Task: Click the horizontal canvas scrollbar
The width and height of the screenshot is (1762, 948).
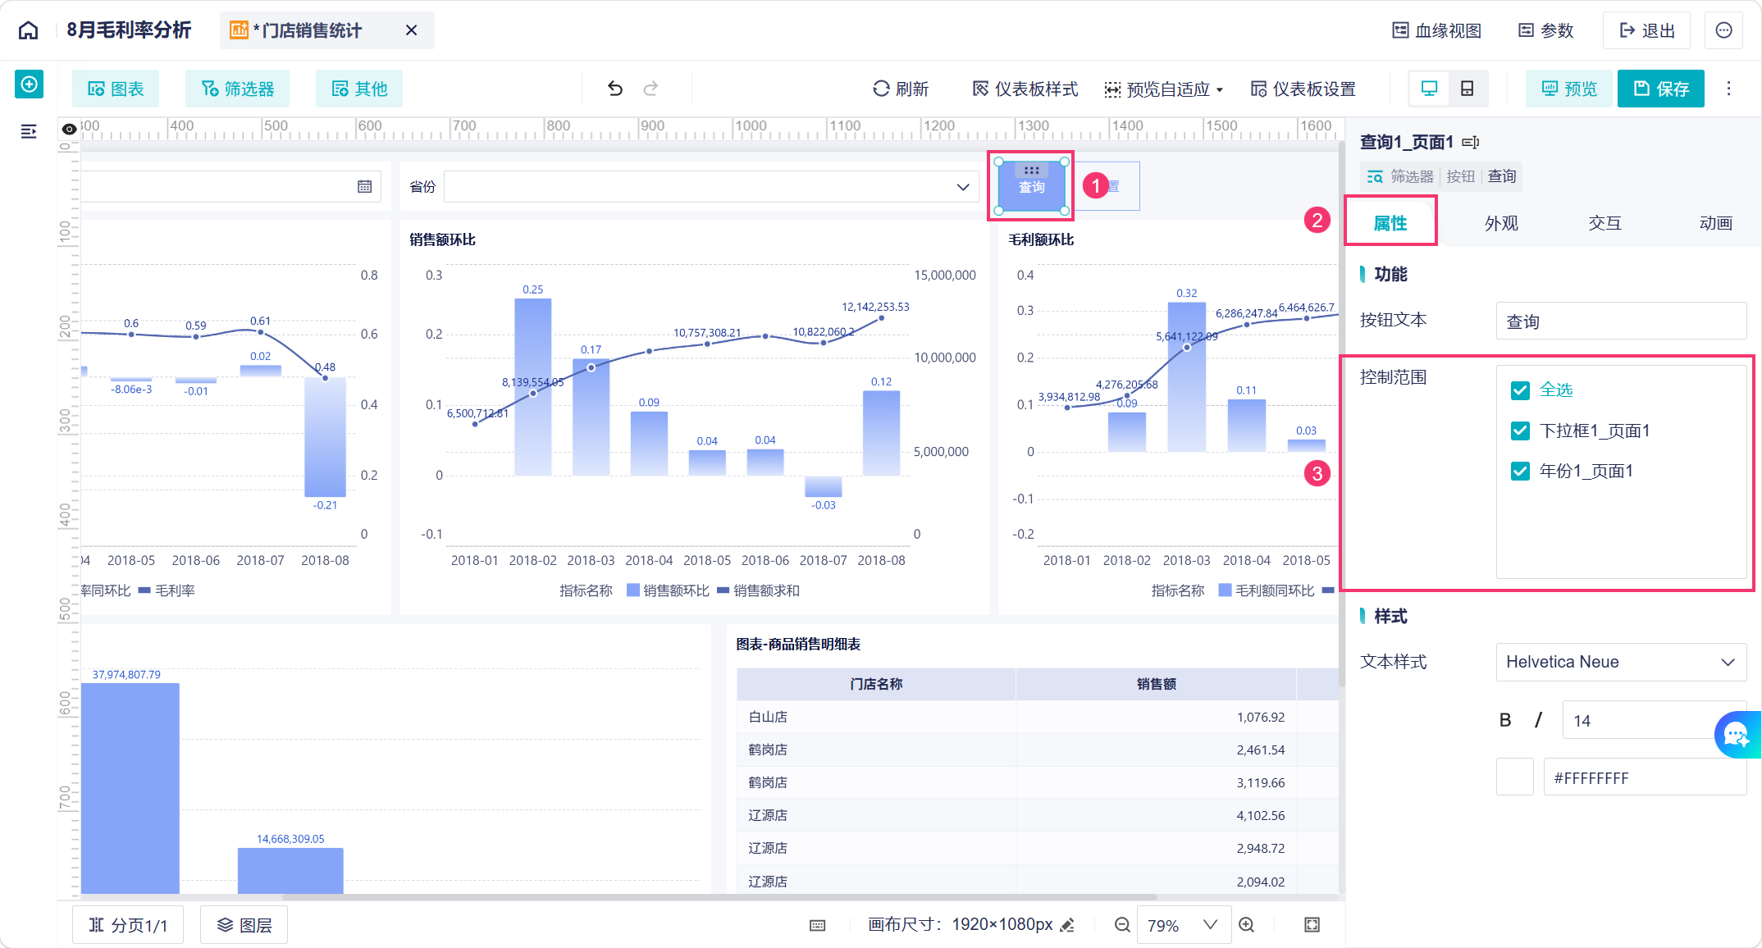Action: click(719, 897)
